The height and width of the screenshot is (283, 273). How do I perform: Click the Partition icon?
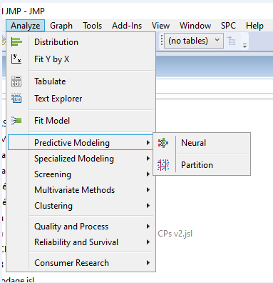(163, 165)
